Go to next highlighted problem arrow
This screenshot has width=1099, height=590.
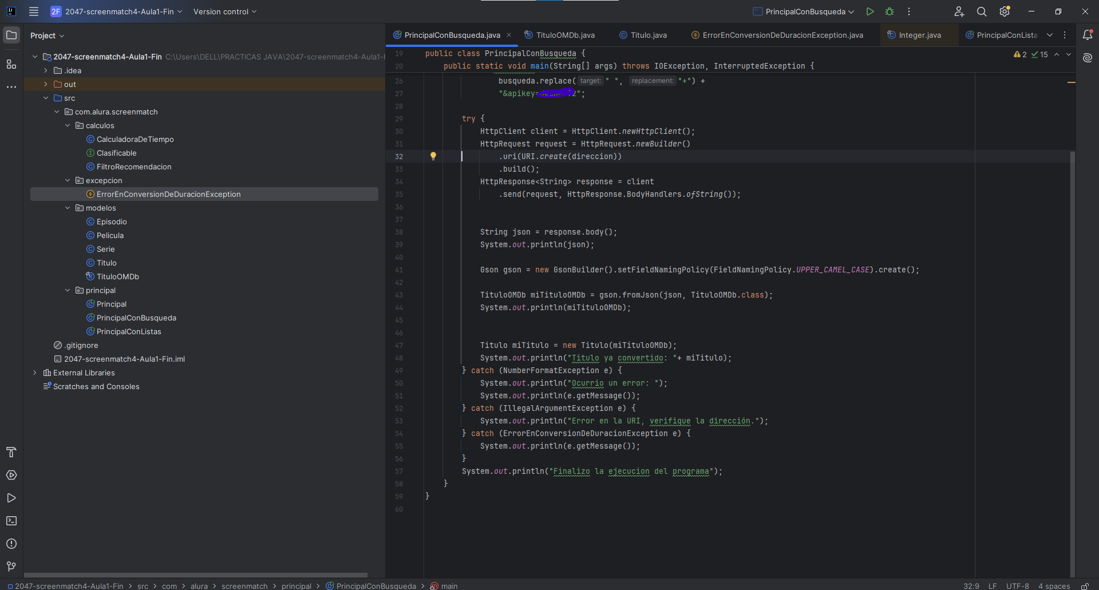point(1069,54)
